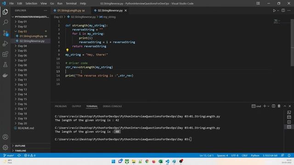Open 01.StringLength.py in Explorer tree
The image size is (294, 165).
point(31,36)
